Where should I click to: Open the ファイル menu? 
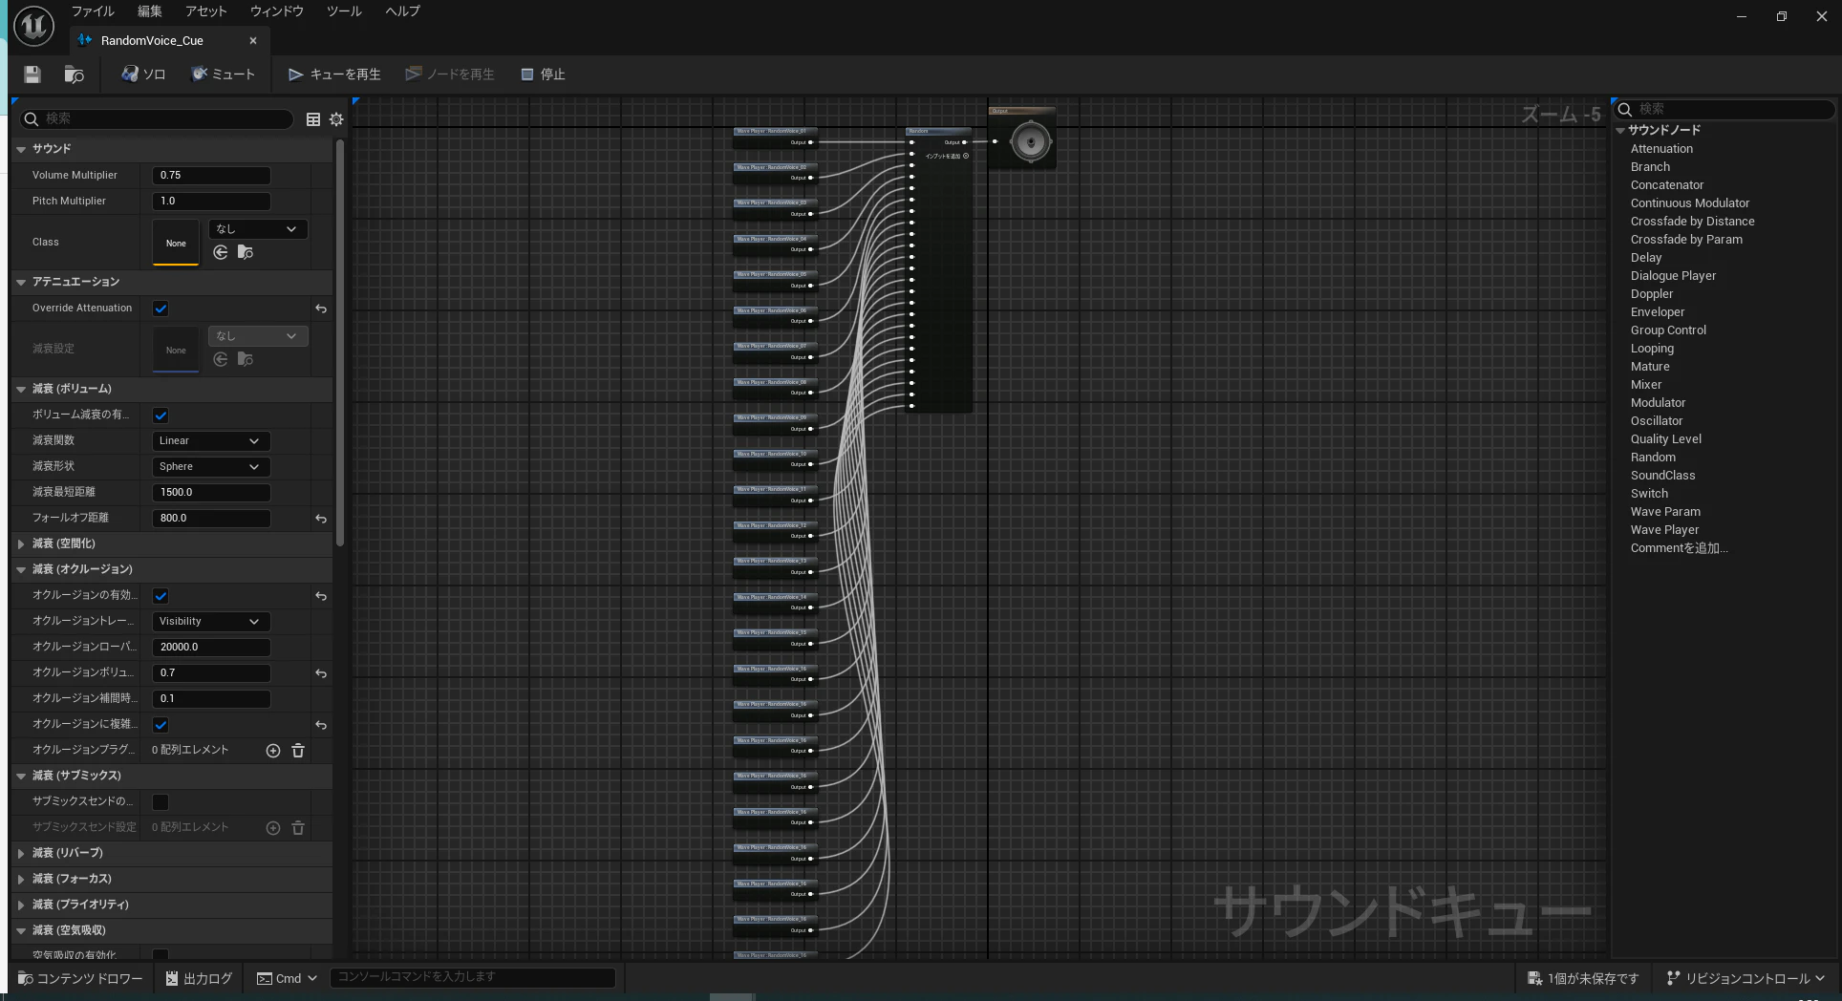click(93, 11)
